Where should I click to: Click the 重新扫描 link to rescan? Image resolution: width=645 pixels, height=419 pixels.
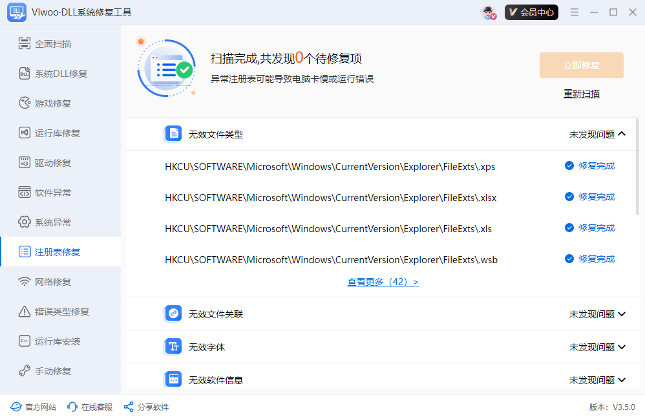pos(581,93)
